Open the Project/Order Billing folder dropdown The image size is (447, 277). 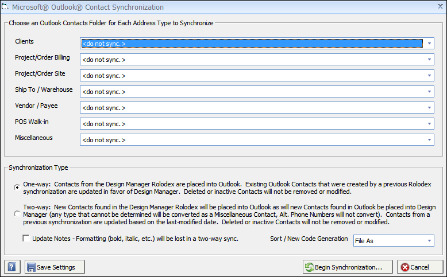click(257, 60)
